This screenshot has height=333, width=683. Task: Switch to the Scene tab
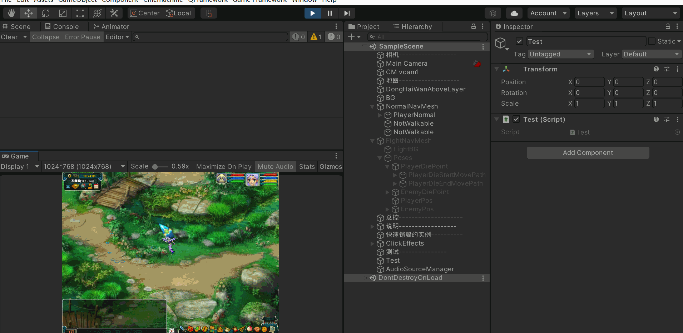(x=16, y=27)
